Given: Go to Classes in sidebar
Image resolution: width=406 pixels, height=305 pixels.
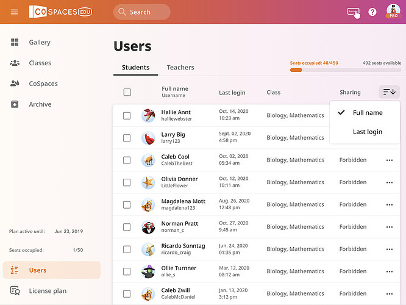Looking at the screenshot, I should [40, 63].
